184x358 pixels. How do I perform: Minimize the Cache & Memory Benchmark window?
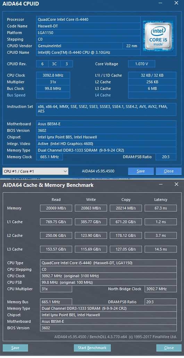pyautogui.click(x=161, y=184)
